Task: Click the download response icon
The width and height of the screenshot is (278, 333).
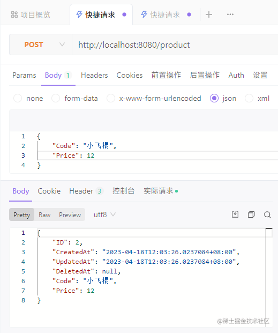Action: 235,214
